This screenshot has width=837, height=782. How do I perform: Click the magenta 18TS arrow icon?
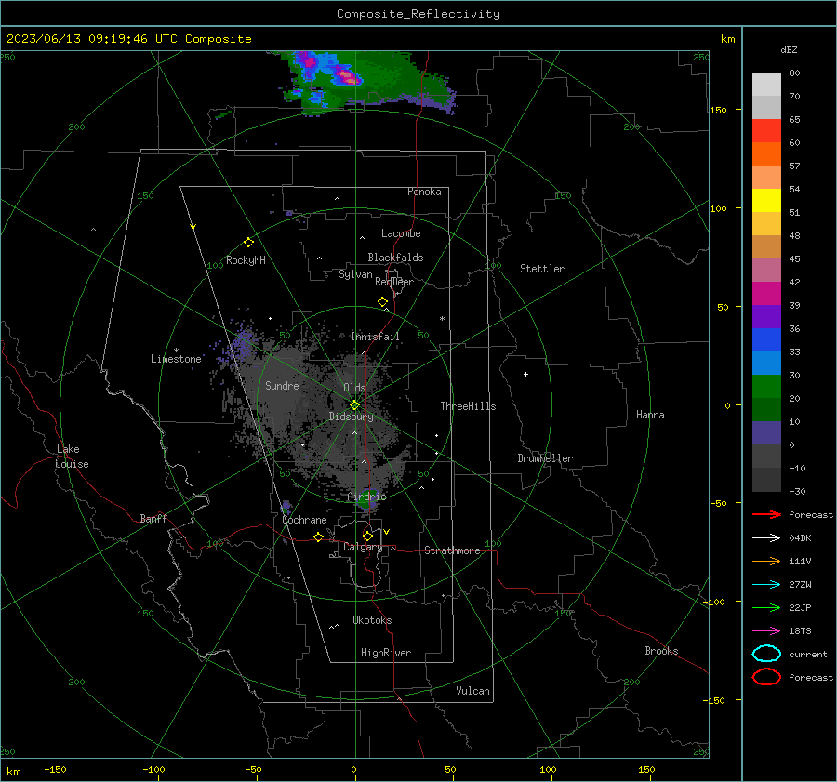pyautogui.click(x=766, y=631)
